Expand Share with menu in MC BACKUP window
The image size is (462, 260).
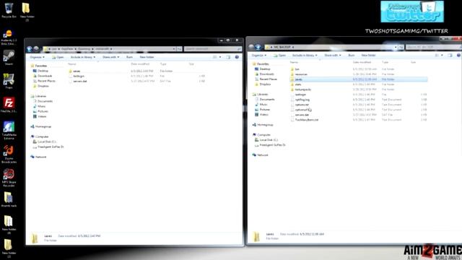tap(333, 56)
